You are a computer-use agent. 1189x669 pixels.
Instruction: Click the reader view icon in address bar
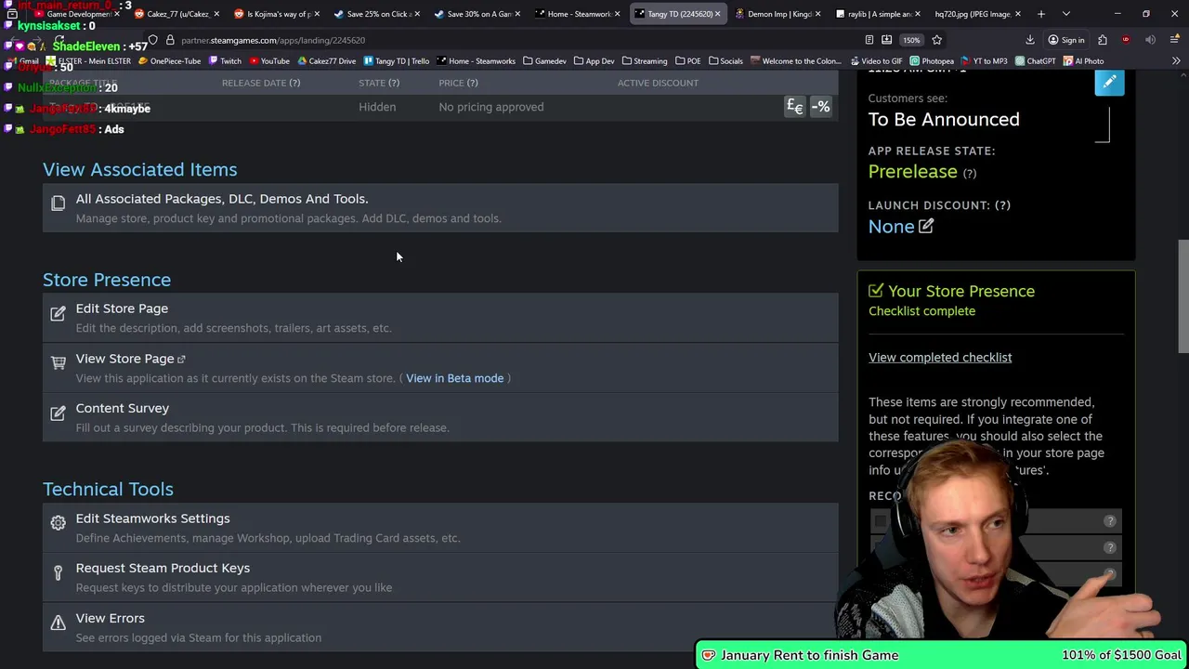point(869,40)
